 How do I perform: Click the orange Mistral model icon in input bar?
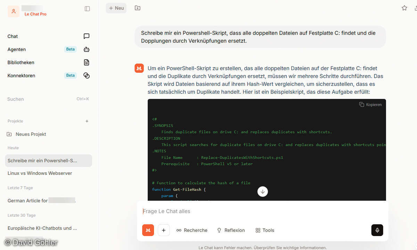pos(148,230)
